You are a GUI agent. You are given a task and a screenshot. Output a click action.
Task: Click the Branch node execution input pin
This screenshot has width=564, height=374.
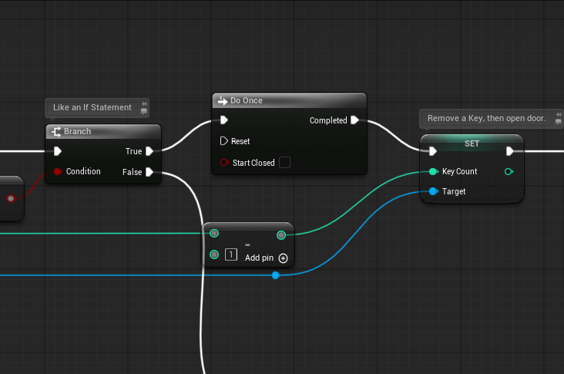[x=58, y=151]
